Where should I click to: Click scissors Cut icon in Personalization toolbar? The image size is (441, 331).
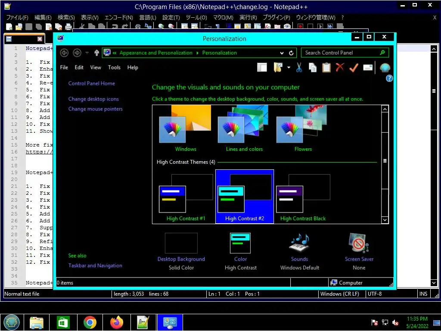pyautogui.click(x=299, y=68)
